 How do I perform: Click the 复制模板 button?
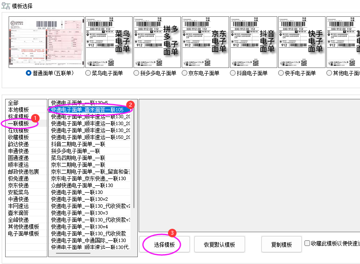click(x=282, y=244)
